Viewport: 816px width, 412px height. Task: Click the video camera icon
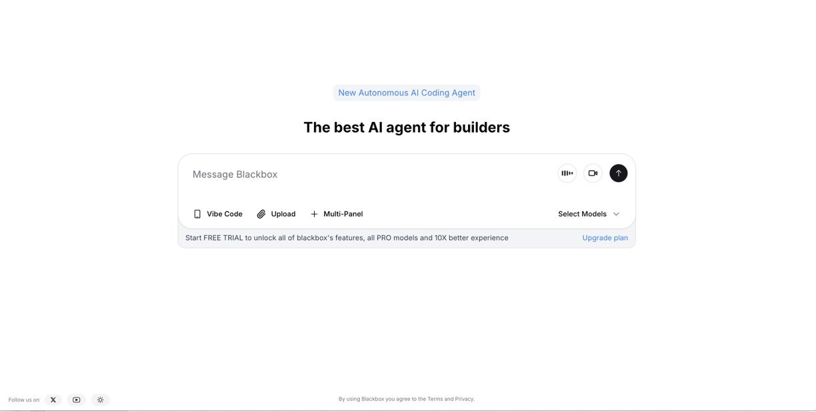(x=593, y=173)
